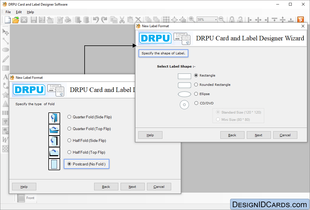Viewport: 310px width, 210px height.
Task: Click the Zoom Out magnifier icon
Action: [x=222, y=20]
